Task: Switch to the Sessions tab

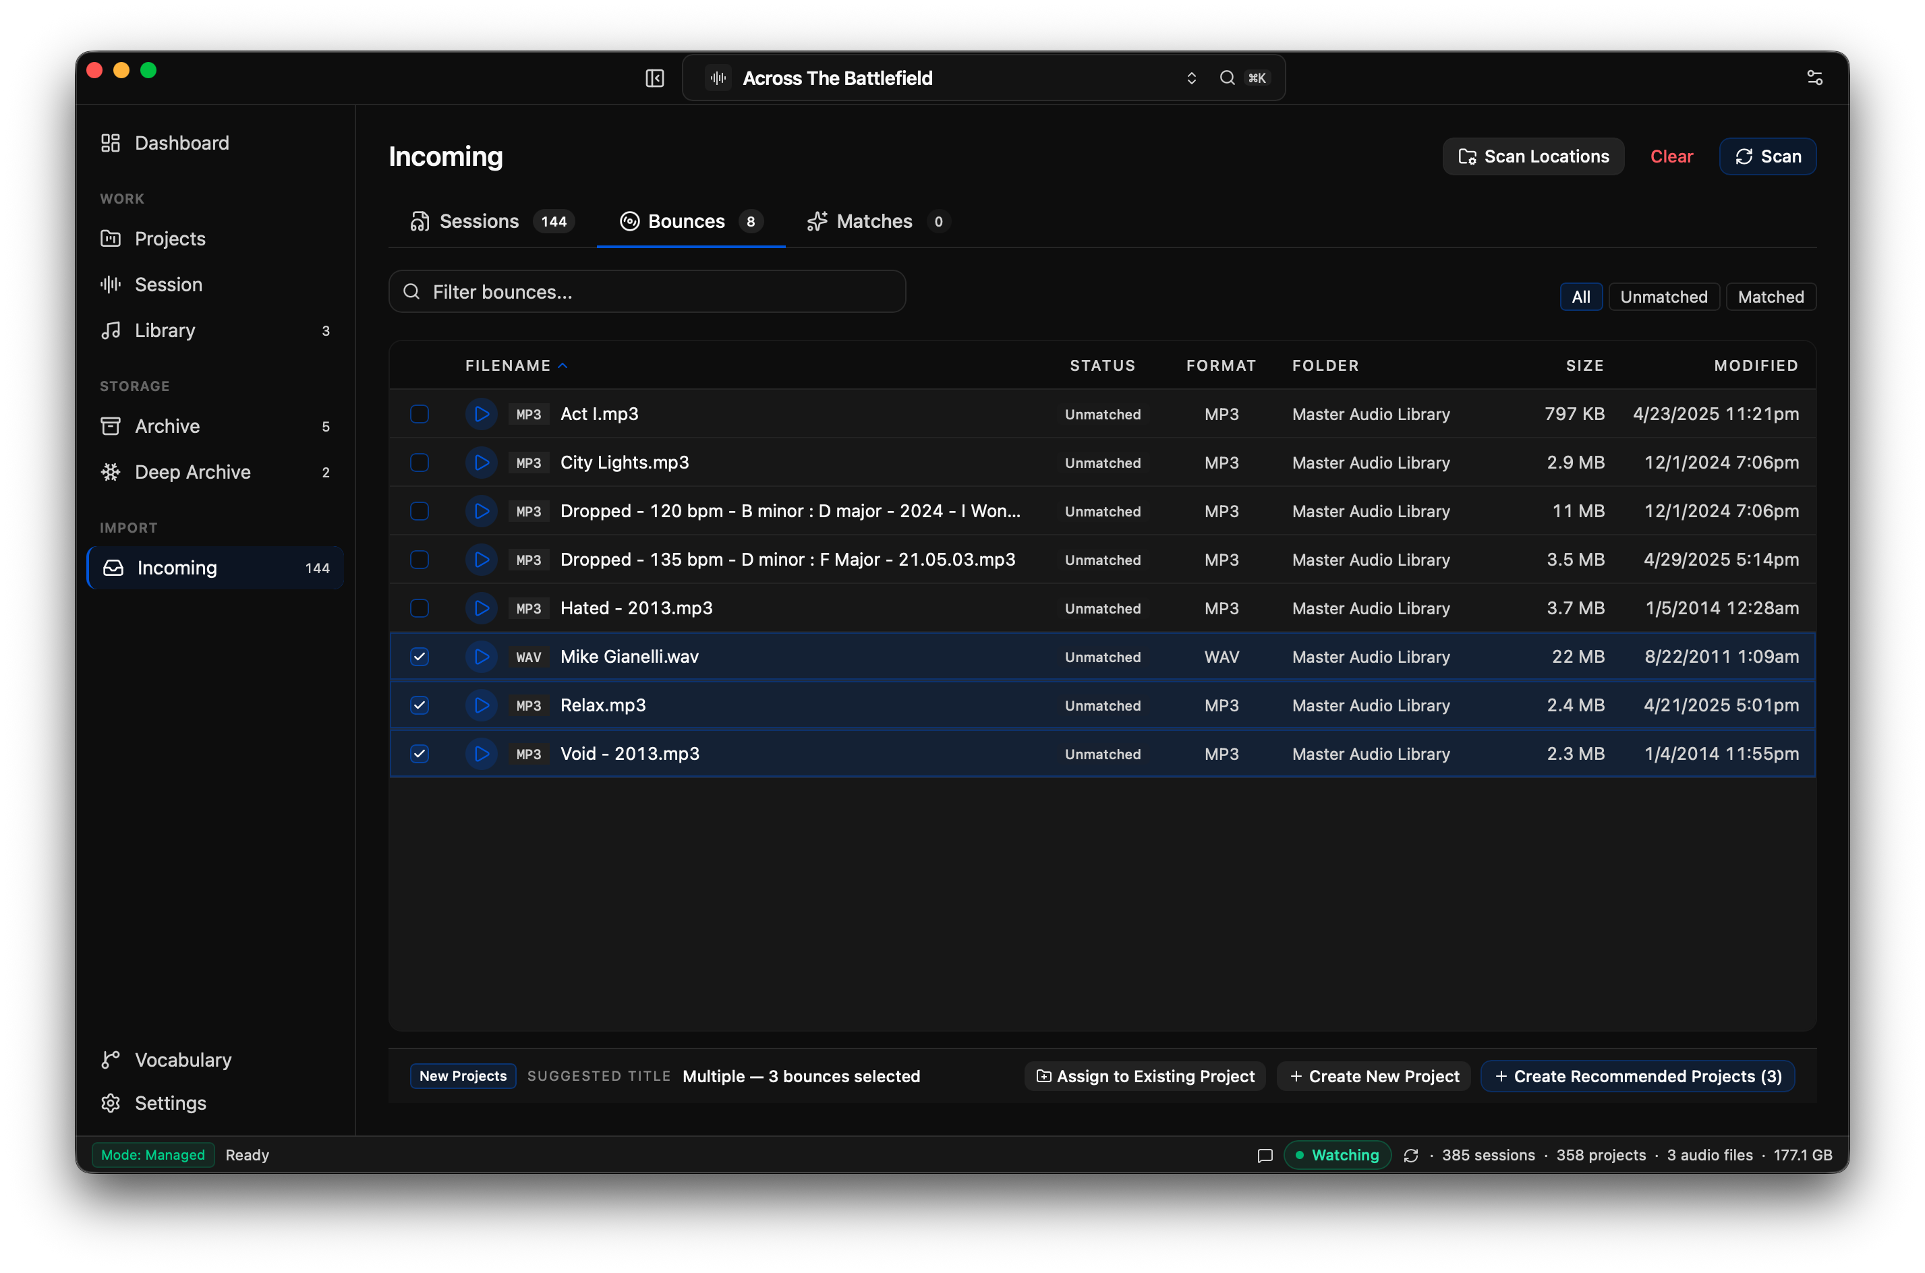Action: (x=493, y=222)
